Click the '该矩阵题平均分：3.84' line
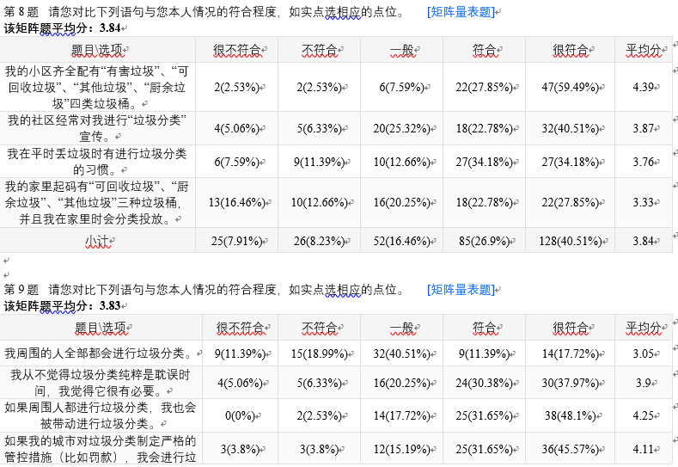The image size is (678, 467). tap(62, 28)
